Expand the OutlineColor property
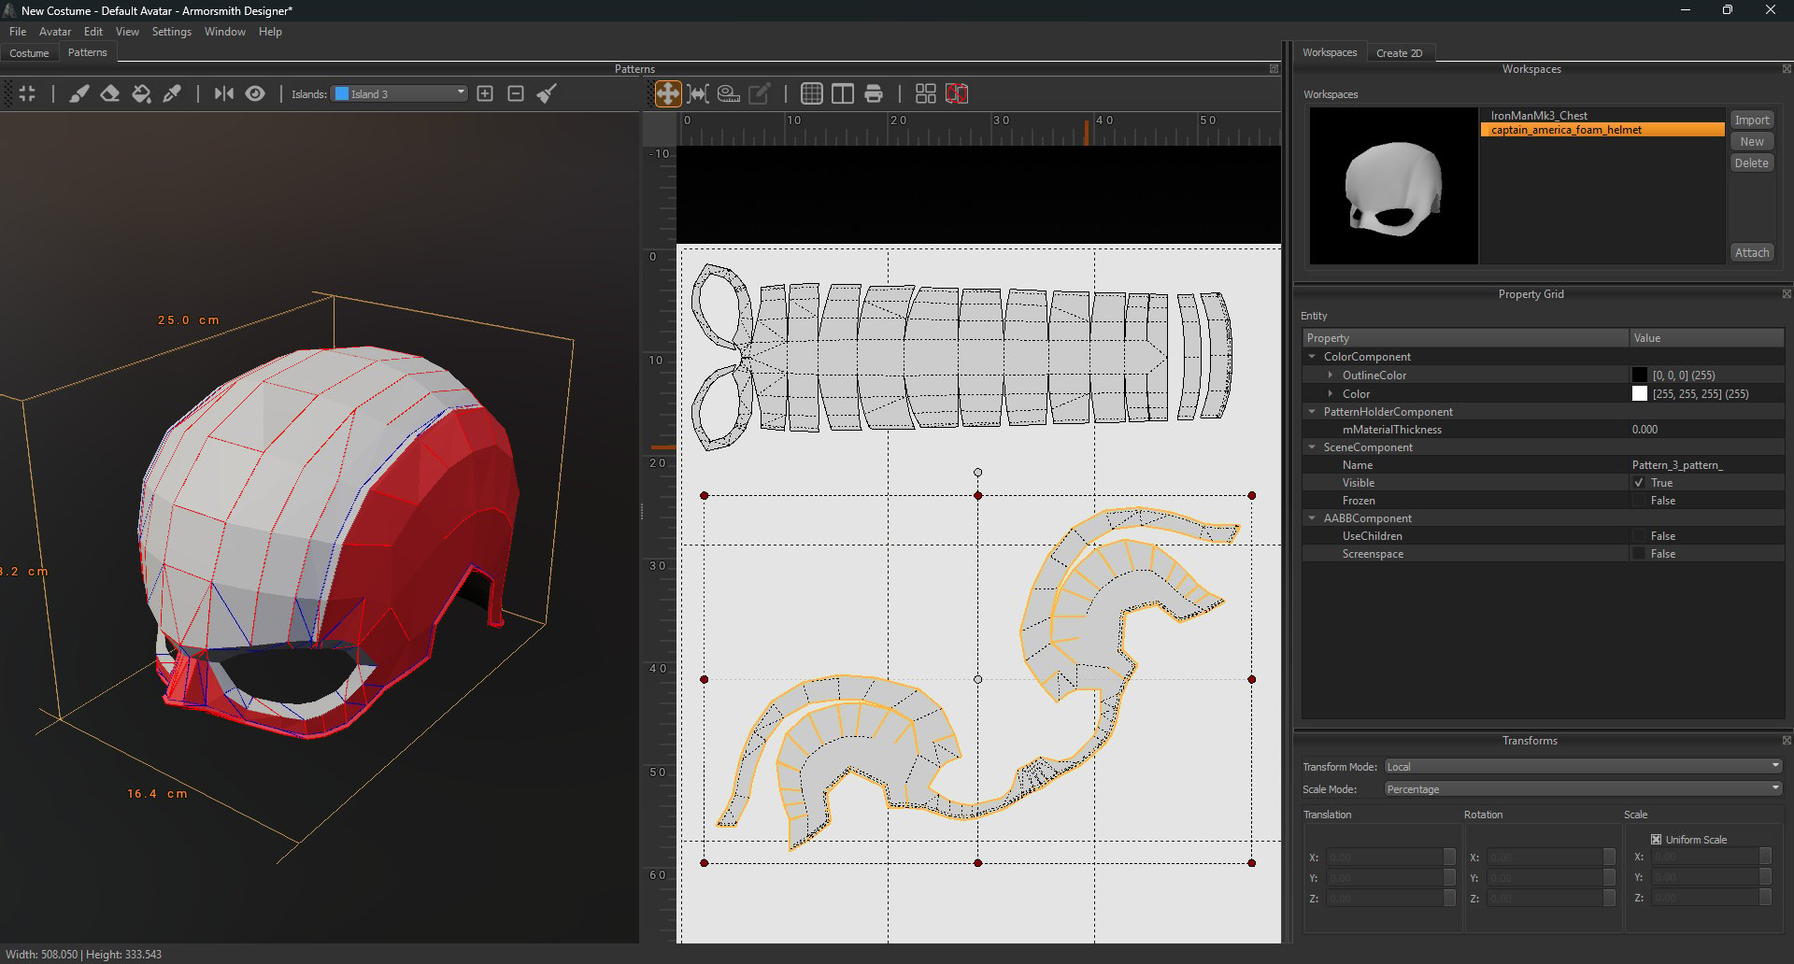The image size is (1794, 964). pyautogui.click(x=1331, y=376)
